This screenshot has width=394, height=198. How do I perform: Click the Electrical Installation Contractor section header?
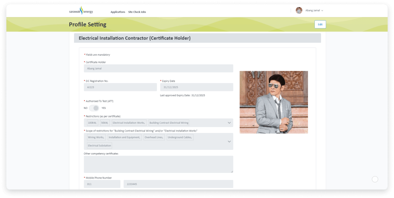coord(197,38)
